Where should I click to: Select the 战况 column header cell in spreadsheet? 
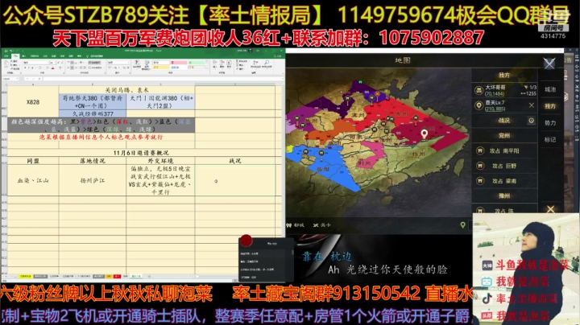[235, 161]
